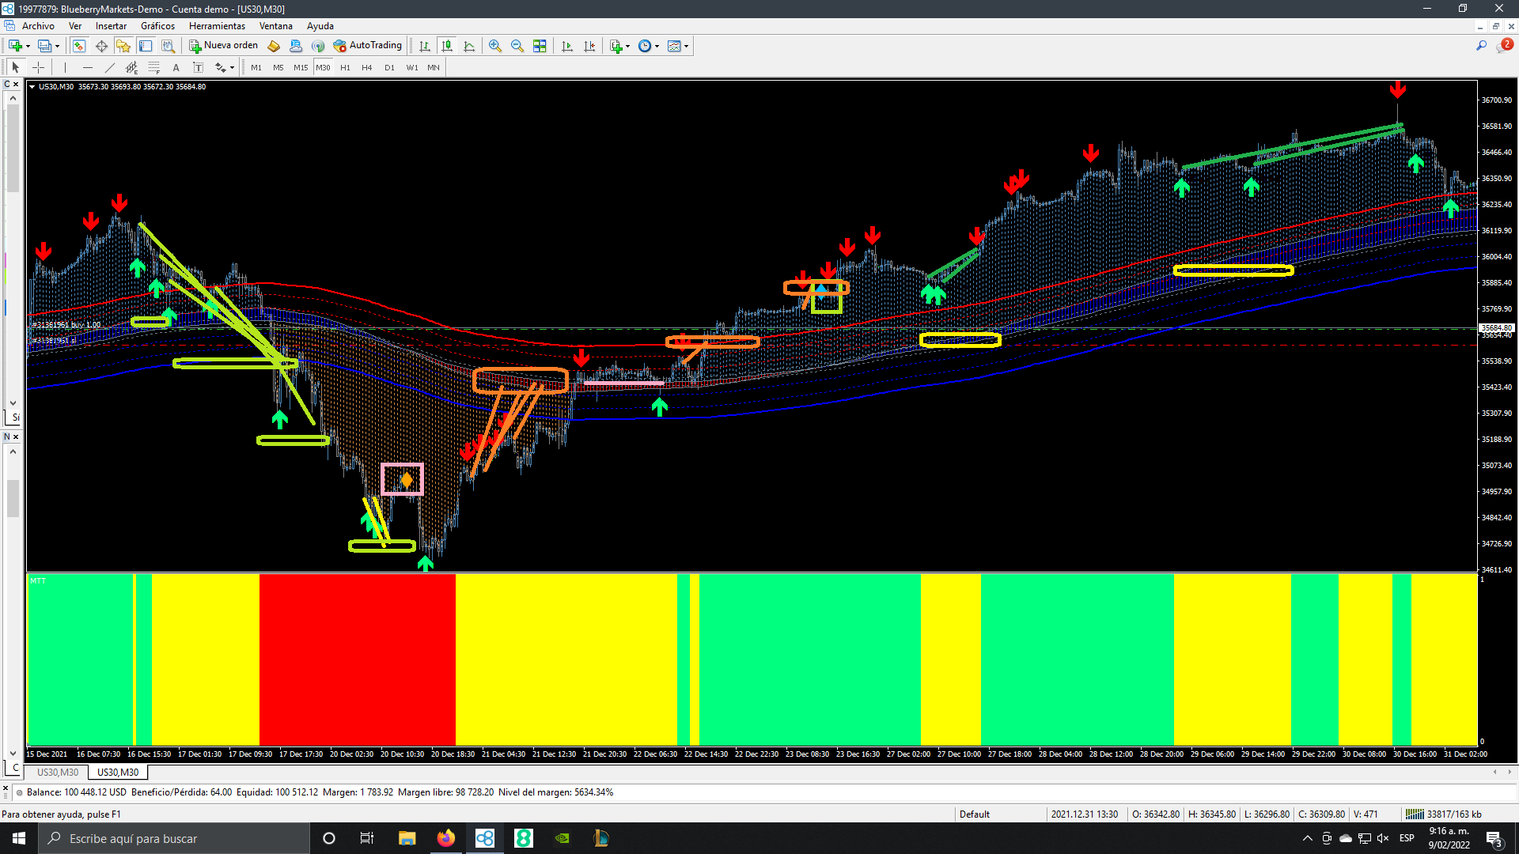Select the Fibonacci retracement tool
The height and width of the screenshot is (854, 1519).
tap(154, 68)
